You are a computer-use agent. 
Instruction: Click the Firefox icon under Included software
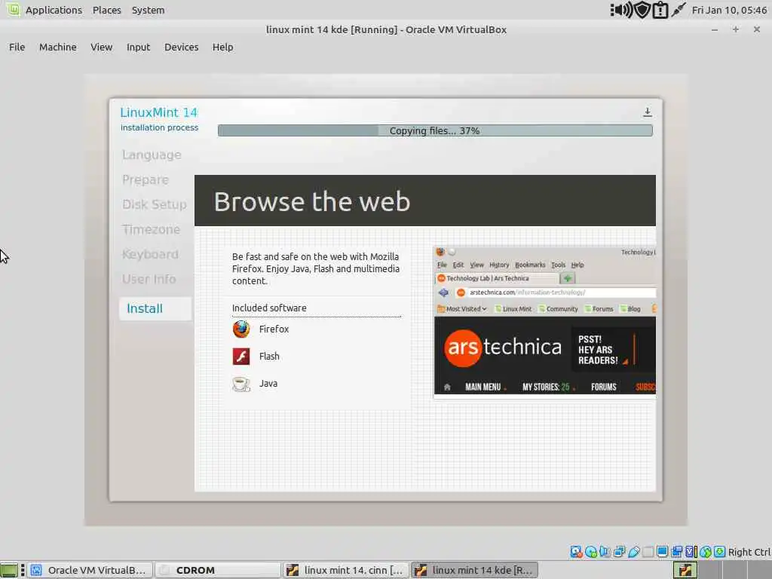click(241, 329)
